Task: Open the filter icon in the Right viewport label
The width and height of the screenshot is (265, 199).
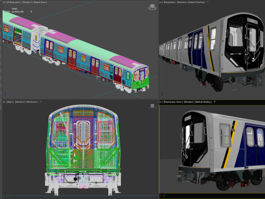Action: 41,102
